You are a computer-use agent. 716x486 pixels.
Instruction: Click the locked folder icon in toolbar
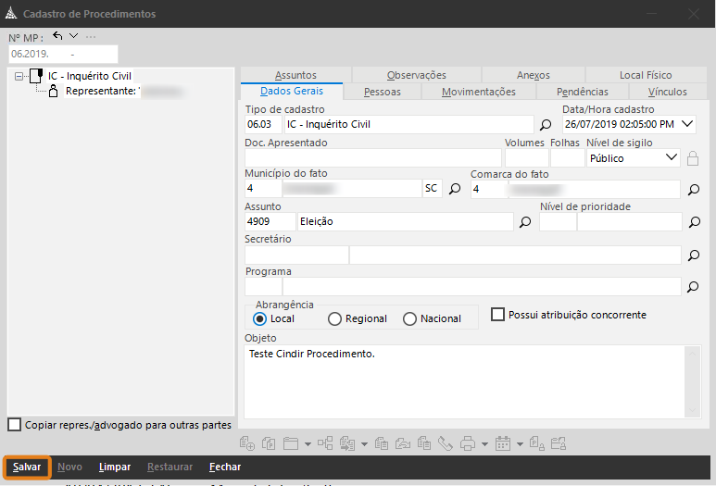pyautogui.click(x=559, y=443)
